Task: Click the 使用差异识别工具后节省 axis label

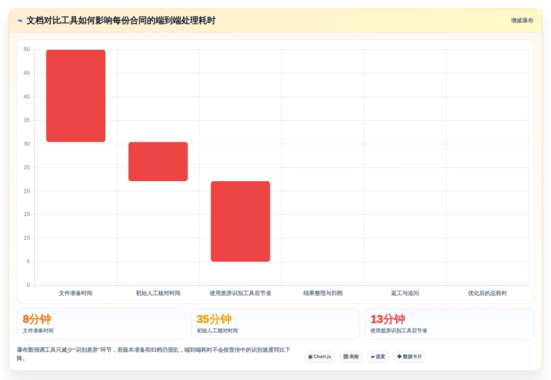Action: [240, 293]
